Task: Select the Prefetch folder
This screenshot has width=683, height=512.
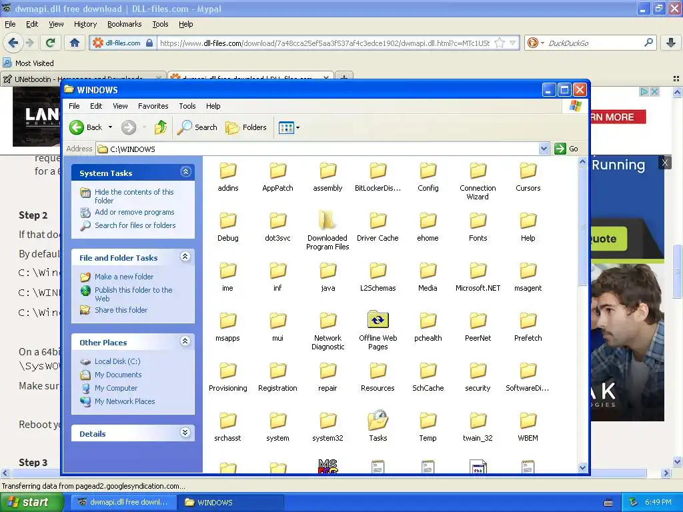Action: [x=528, y=327]
